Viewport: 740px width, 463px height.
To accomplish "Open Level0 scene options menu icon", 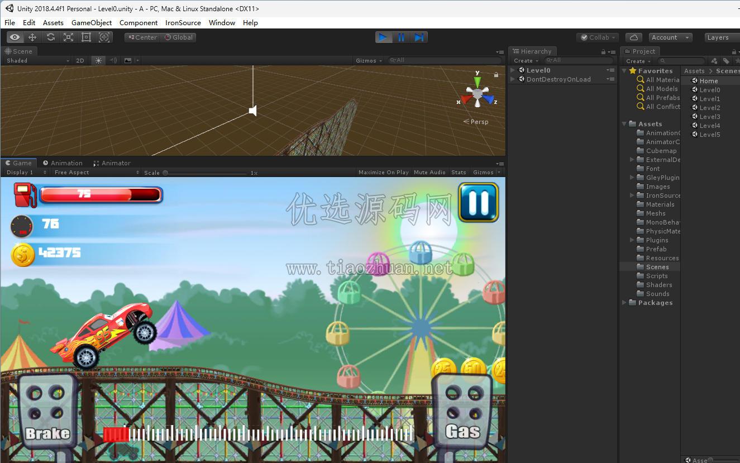I will (611, 70).
